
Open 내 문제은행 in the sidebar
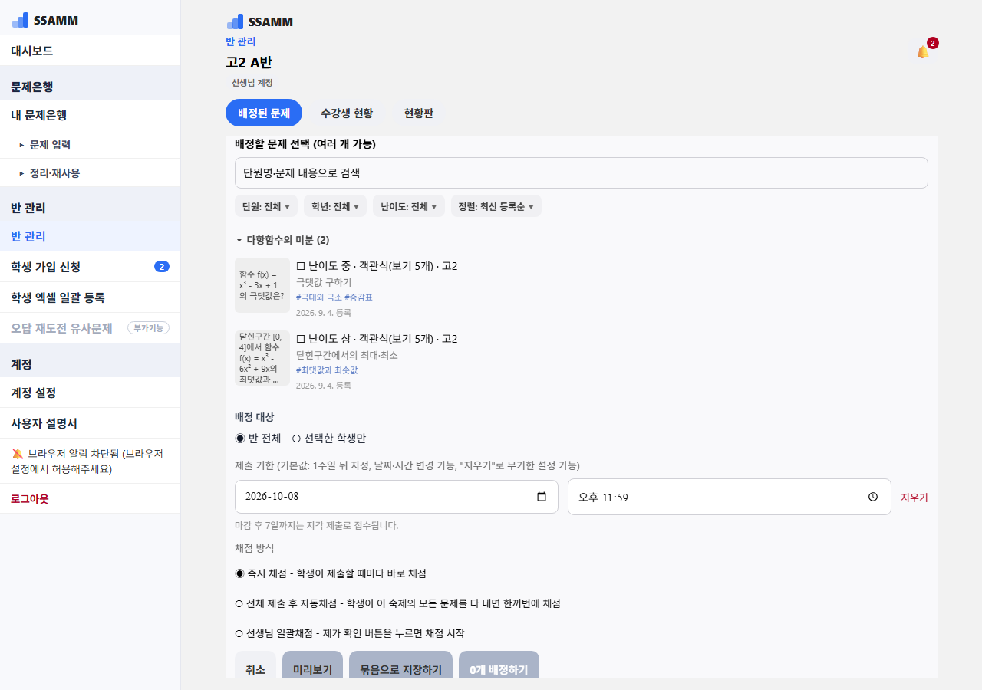coord(90,115)
